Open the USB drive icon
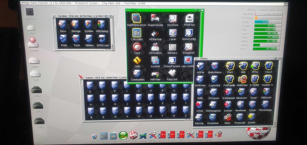This screenshot has height=145, width=307. point(35,74)
